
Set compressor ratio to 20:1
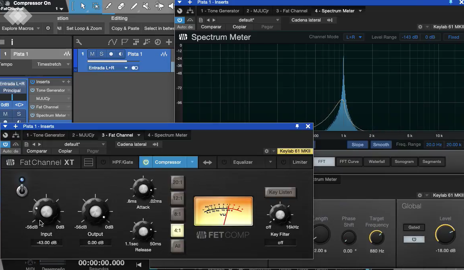[178, 182]
